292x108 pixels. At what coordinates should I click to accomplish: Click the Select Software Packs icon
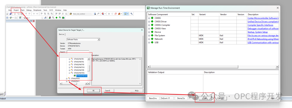[x=60, y=18]
